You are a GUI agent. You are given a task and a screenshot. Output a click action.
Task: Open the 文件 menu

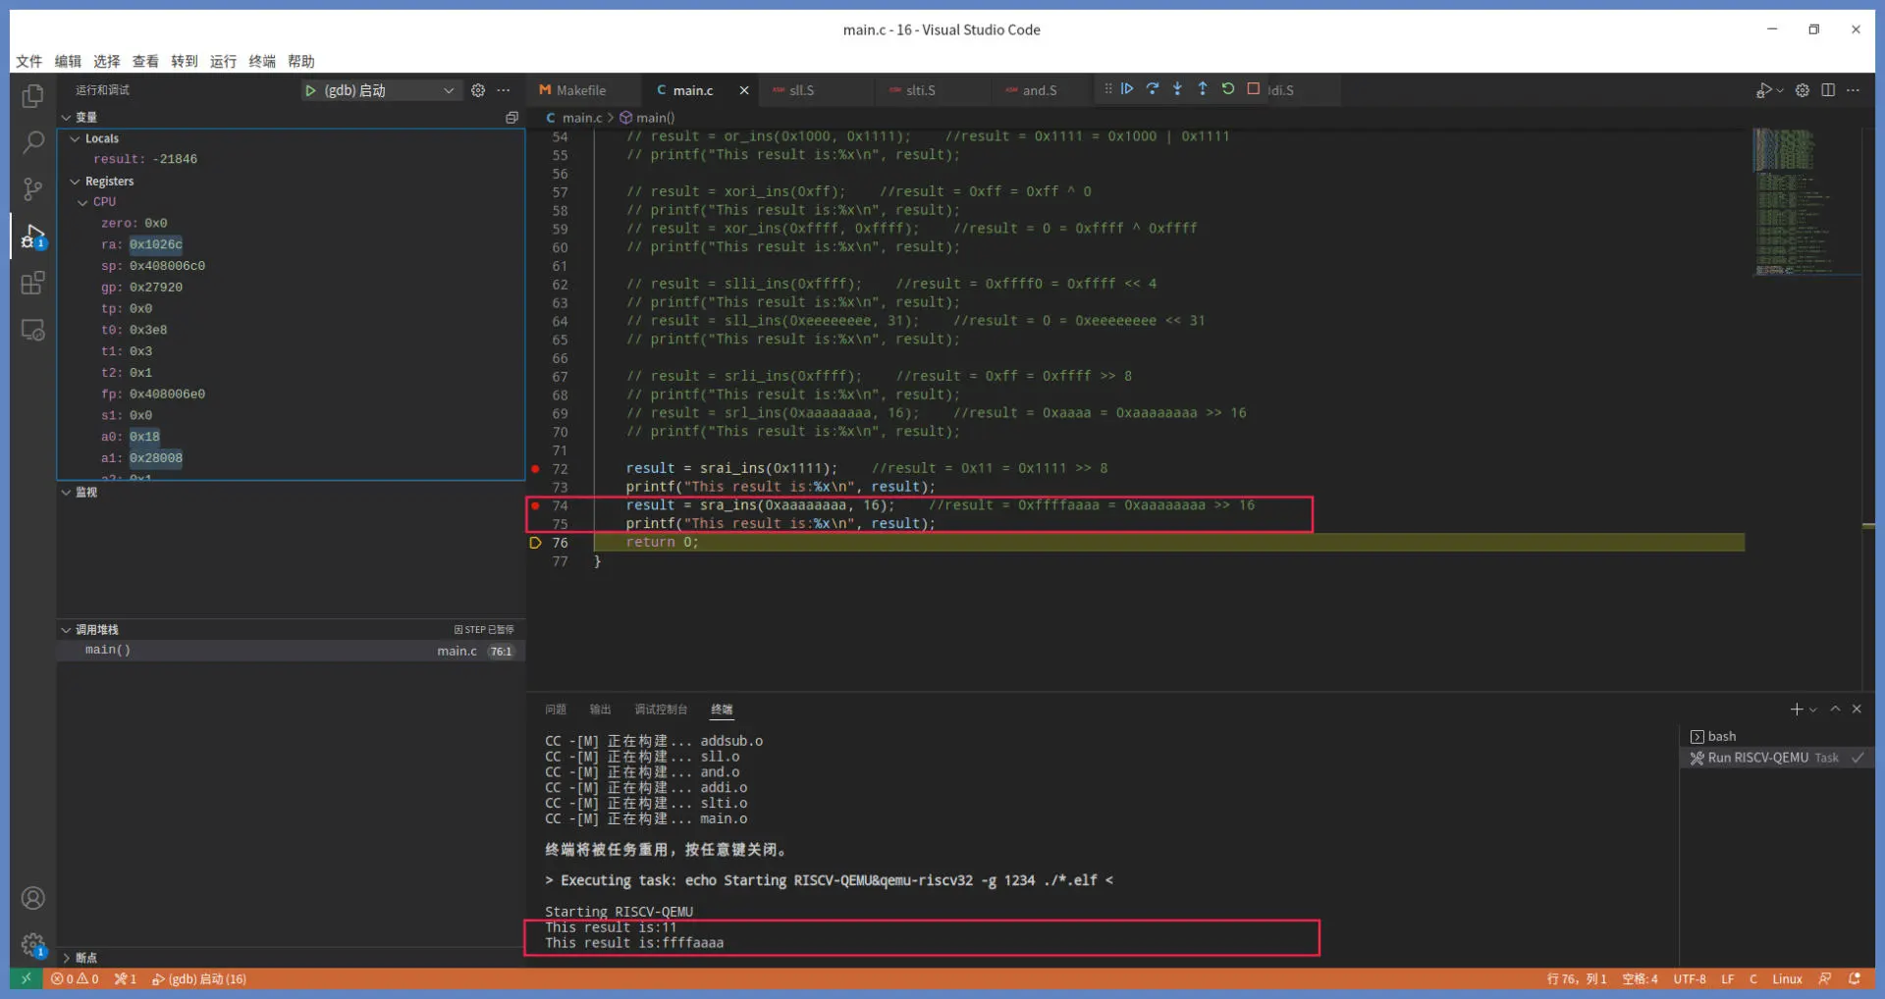28,61
